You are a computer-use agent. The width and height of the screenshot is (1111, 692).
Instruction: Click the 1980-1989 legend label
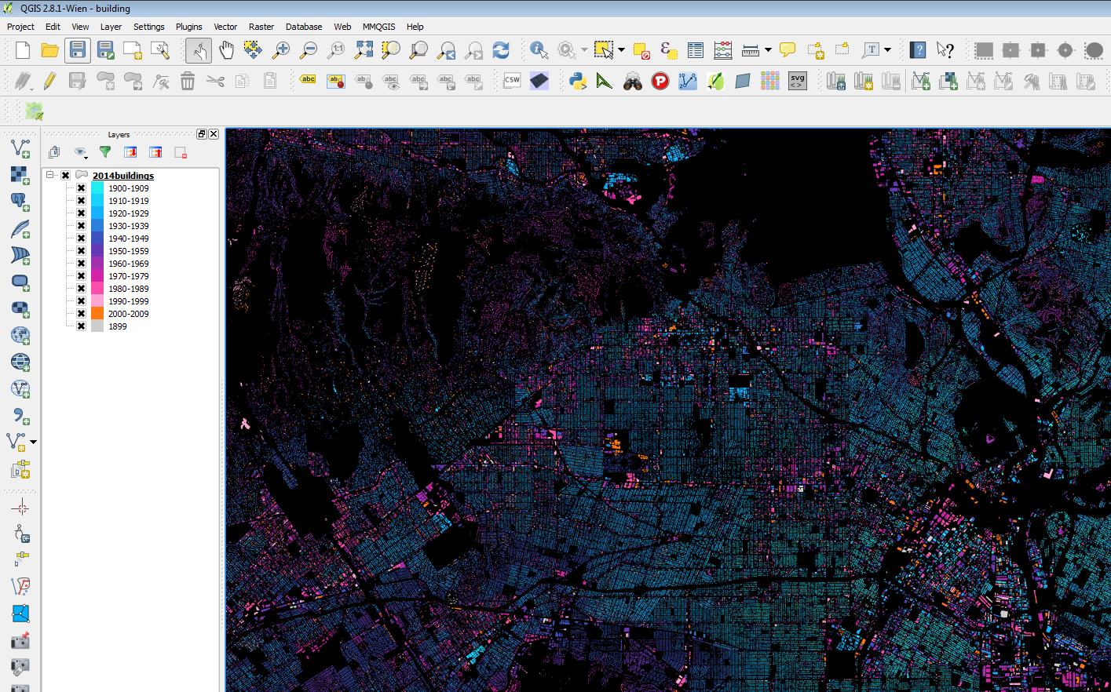coord(128,289)
